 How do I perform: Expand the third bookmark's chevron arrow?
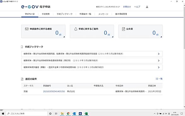point(159,67)
